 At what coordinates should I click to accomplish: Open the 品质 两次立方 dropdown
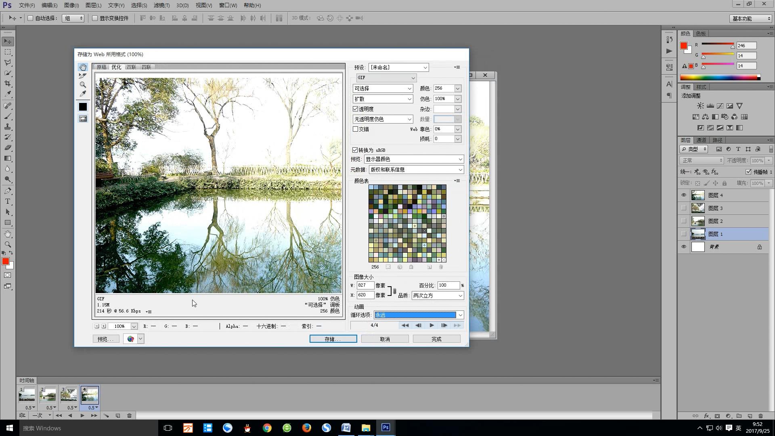(438, 296)
